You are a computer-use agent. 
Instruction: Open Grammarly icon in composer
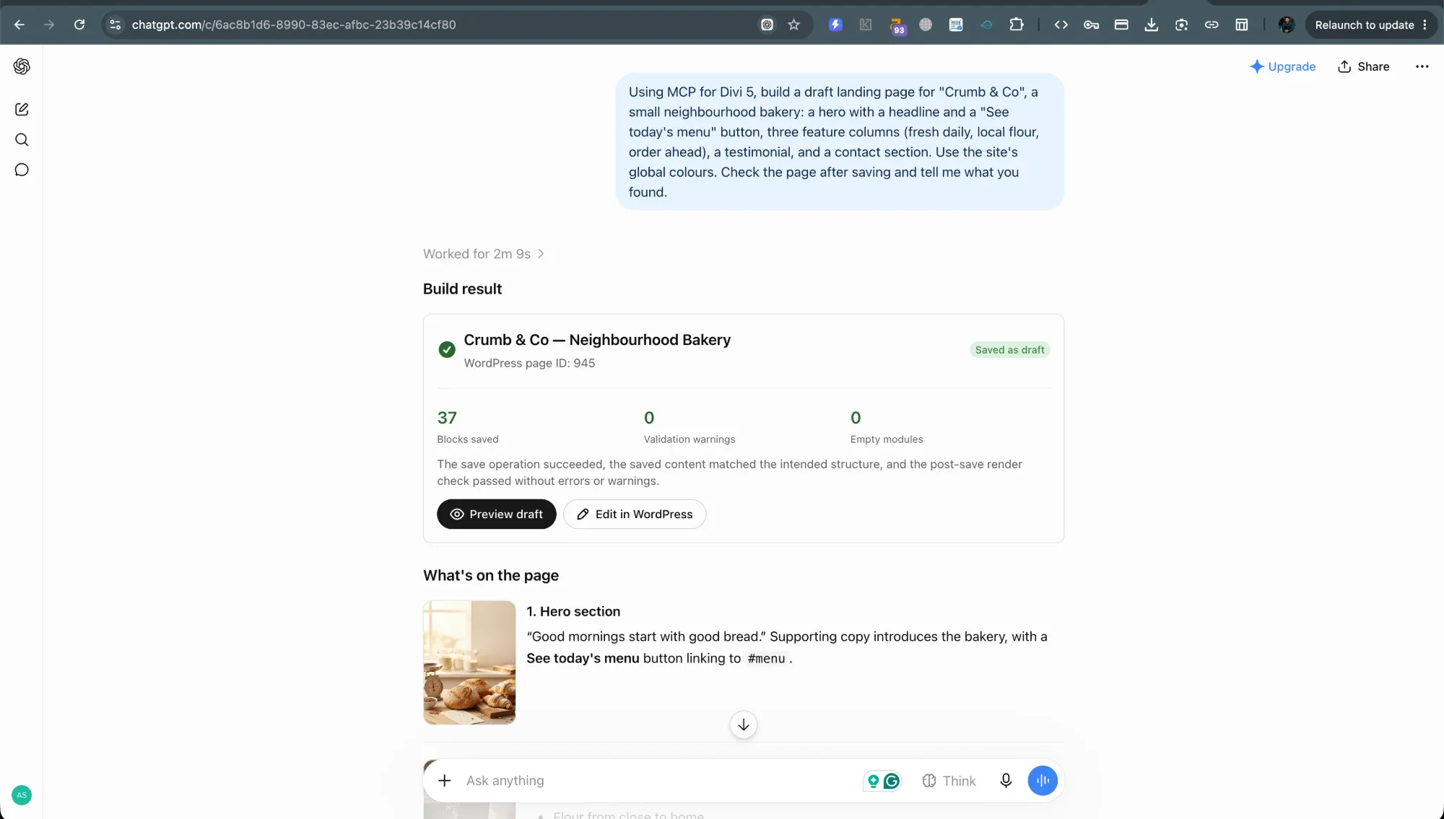pos(892,781)
